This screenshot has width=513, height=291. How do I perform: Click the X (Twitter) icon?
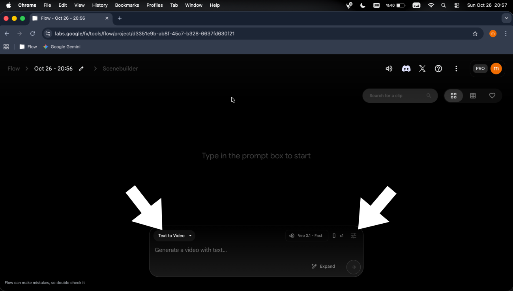click(422, 69)
